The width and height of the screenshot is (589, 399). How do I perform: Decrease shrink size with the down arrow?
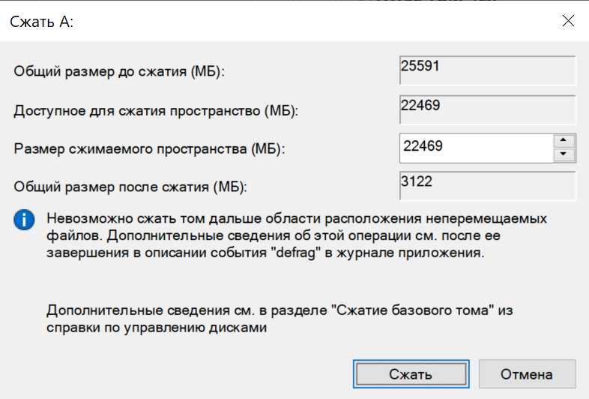click(563, 155)
